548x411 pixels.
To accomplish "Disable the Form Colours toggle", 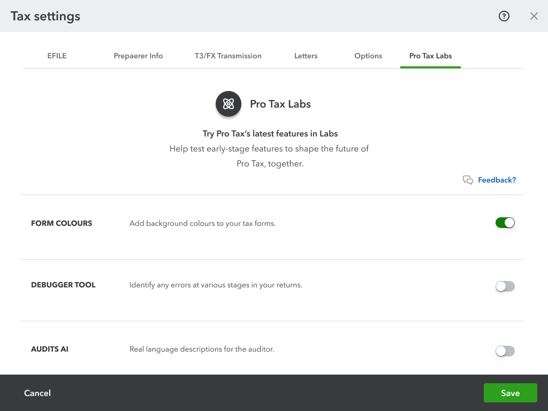I will coord(505,223).
